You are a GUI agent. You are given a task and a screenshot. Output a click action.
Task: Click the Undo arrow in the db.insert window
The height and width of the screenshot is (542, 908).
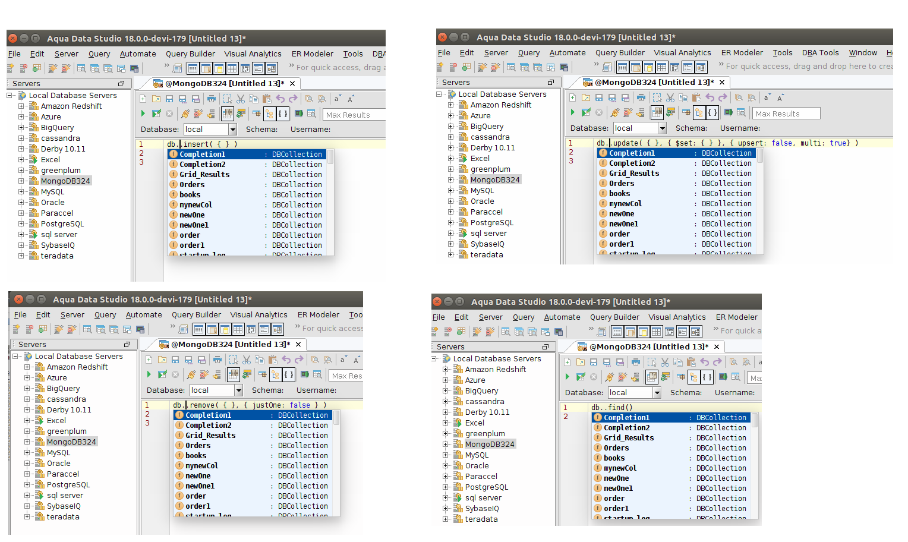280,99
